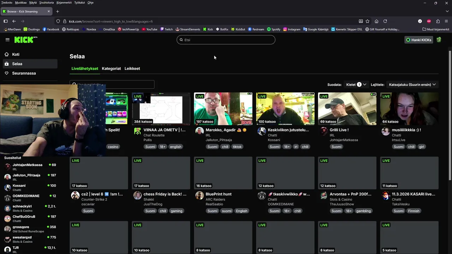Open the Muut kirjanmerkit folder
Screen dimensions: 452x254
(436, 29)
